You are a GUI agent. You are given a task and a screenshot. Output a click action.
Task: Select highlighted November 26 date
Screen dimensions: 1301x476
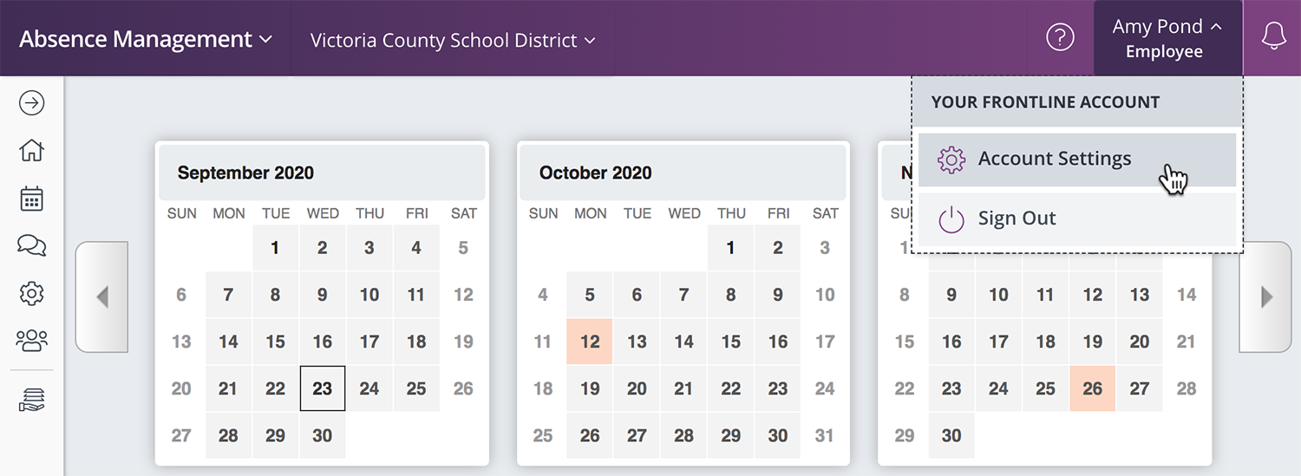click(1093, 388)
